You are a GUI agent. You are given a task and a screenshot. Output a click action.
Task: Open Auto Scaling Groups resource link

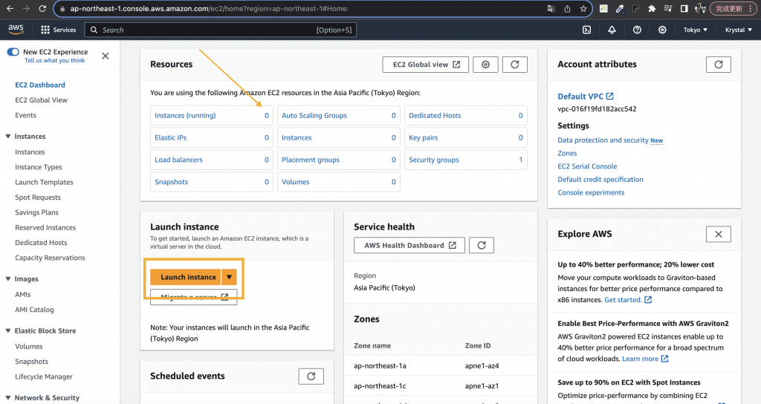pos(314,115)
